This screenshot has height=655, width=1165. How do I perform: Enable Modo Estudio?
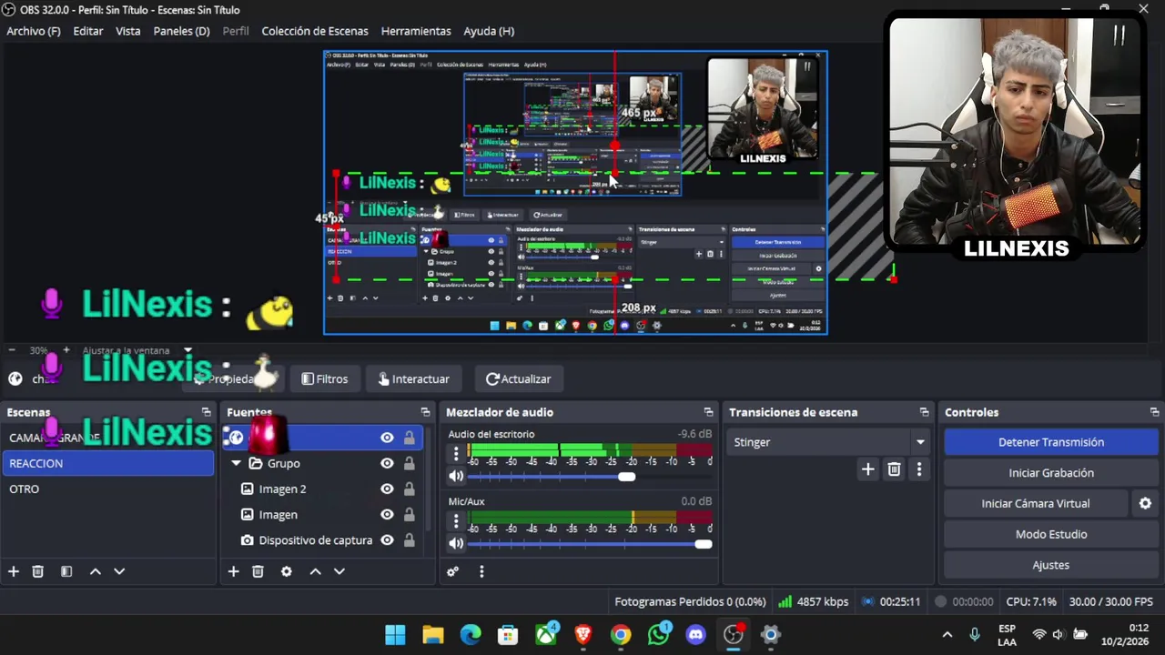click(1051, 534)
